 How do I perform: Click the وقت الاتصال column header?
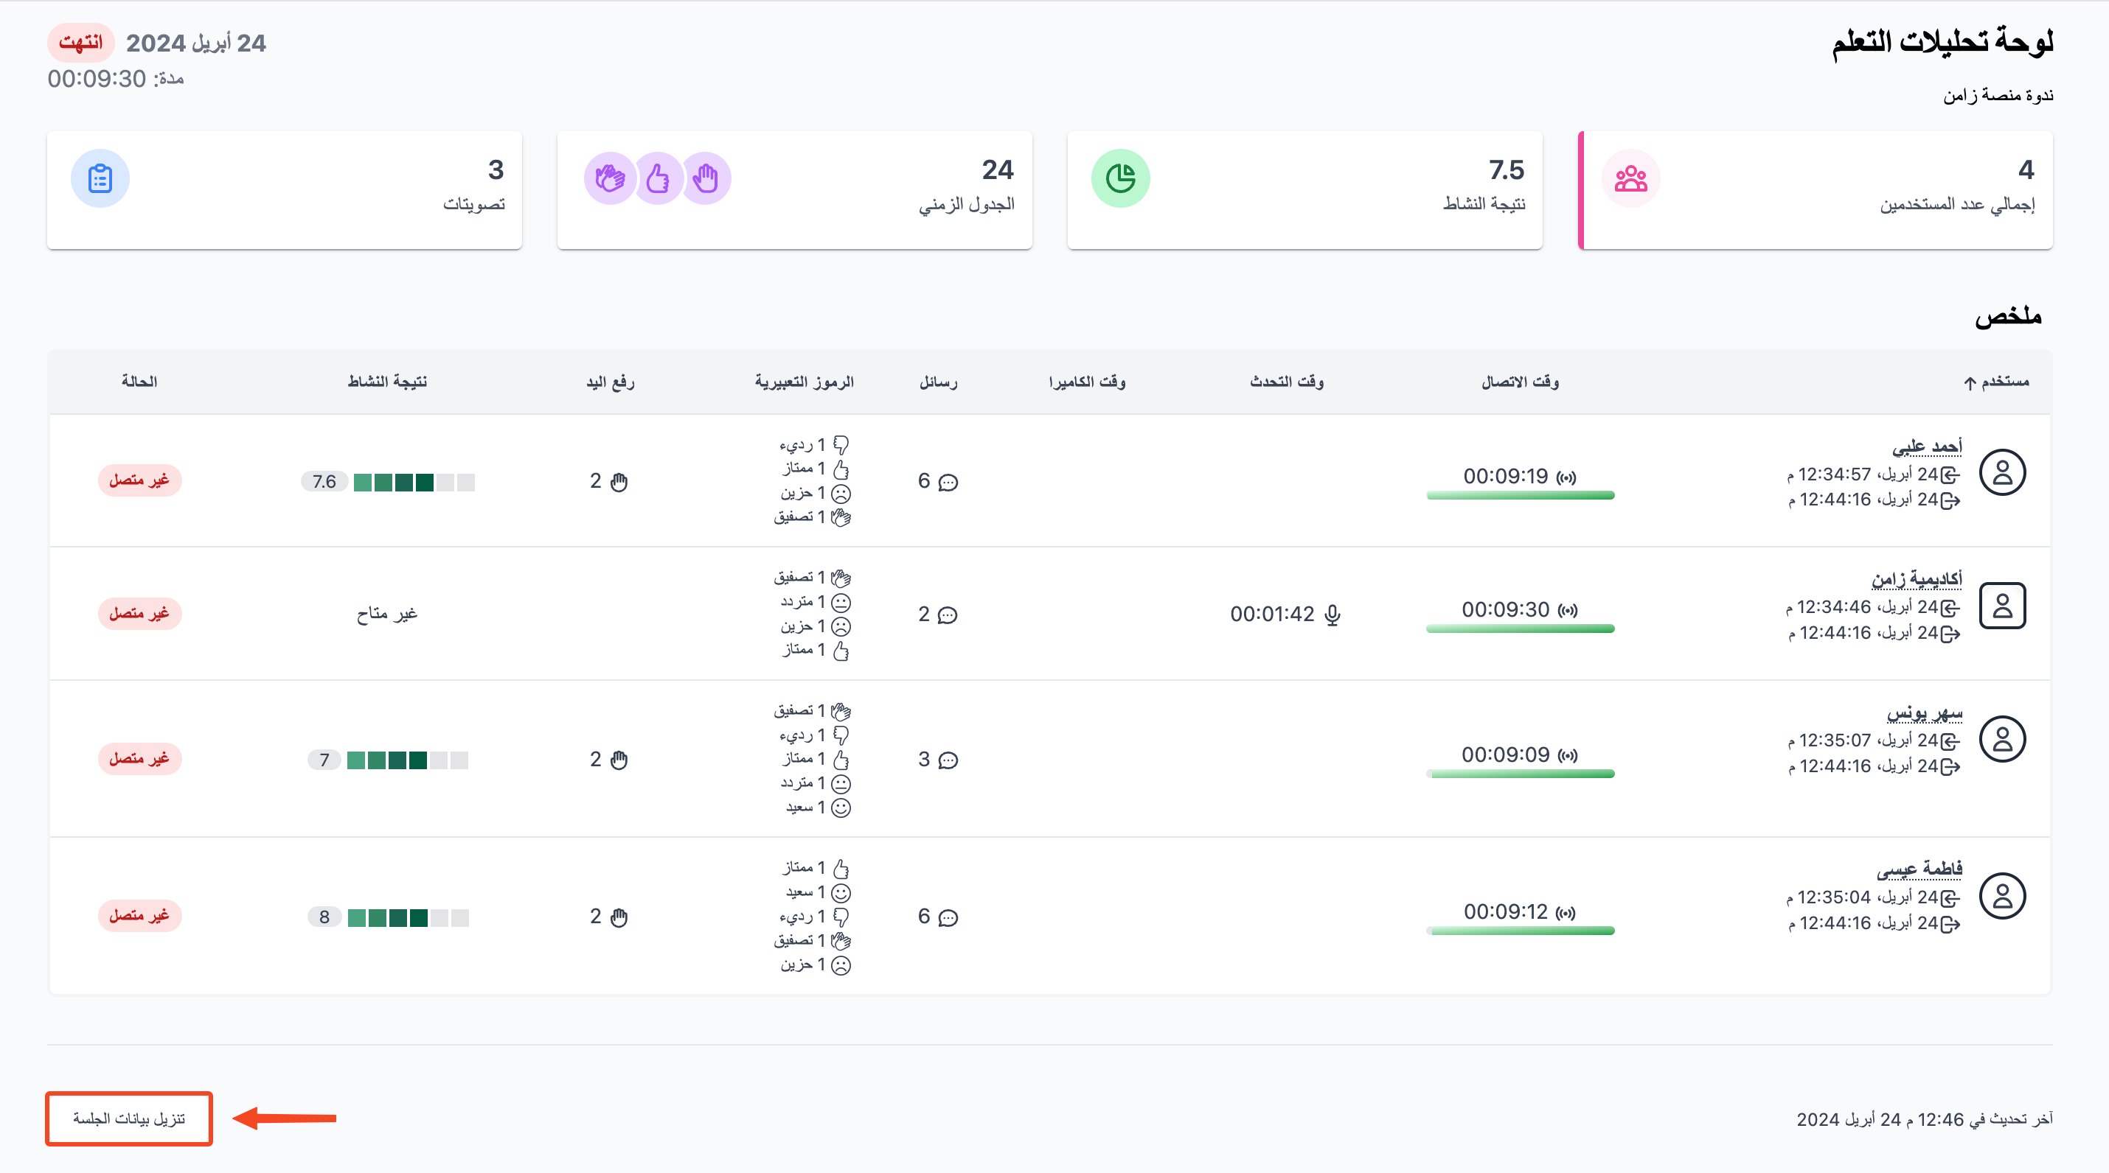click(1521, 382)
